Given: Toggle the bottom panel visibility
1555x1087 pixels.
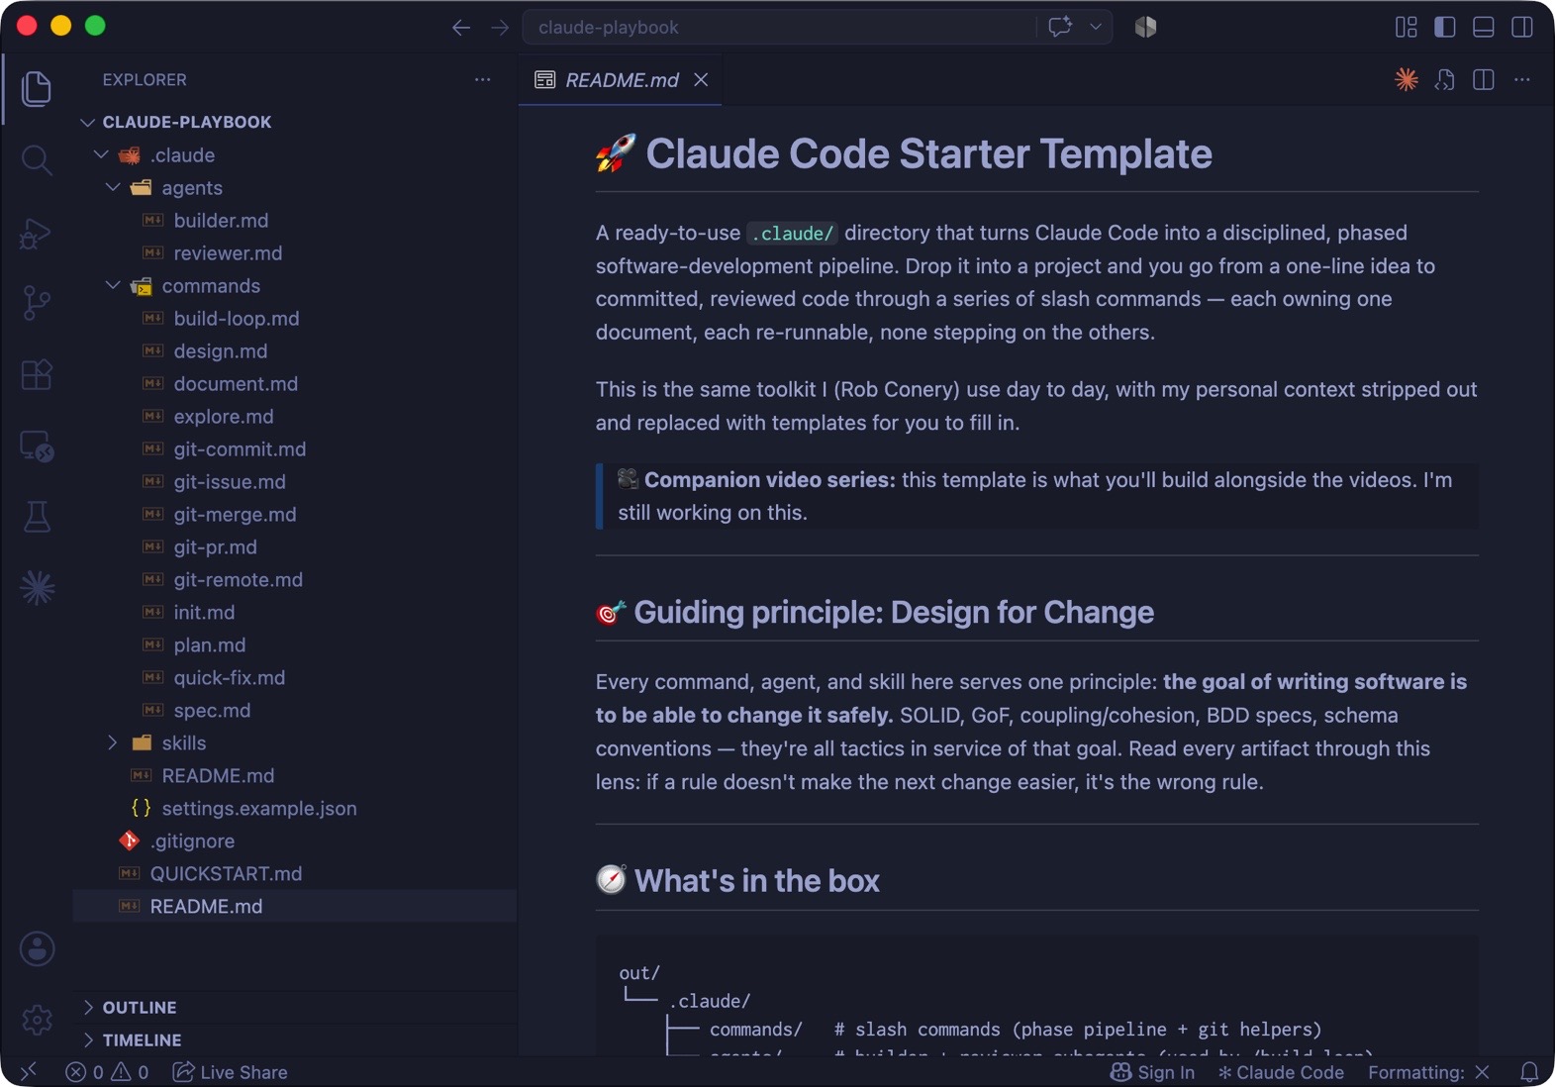Looking at the screenshot, I should click(x=1483, y=27).
